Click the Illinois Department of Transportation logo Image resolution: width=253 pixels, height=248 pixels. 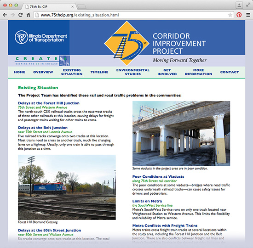(41, 37)
